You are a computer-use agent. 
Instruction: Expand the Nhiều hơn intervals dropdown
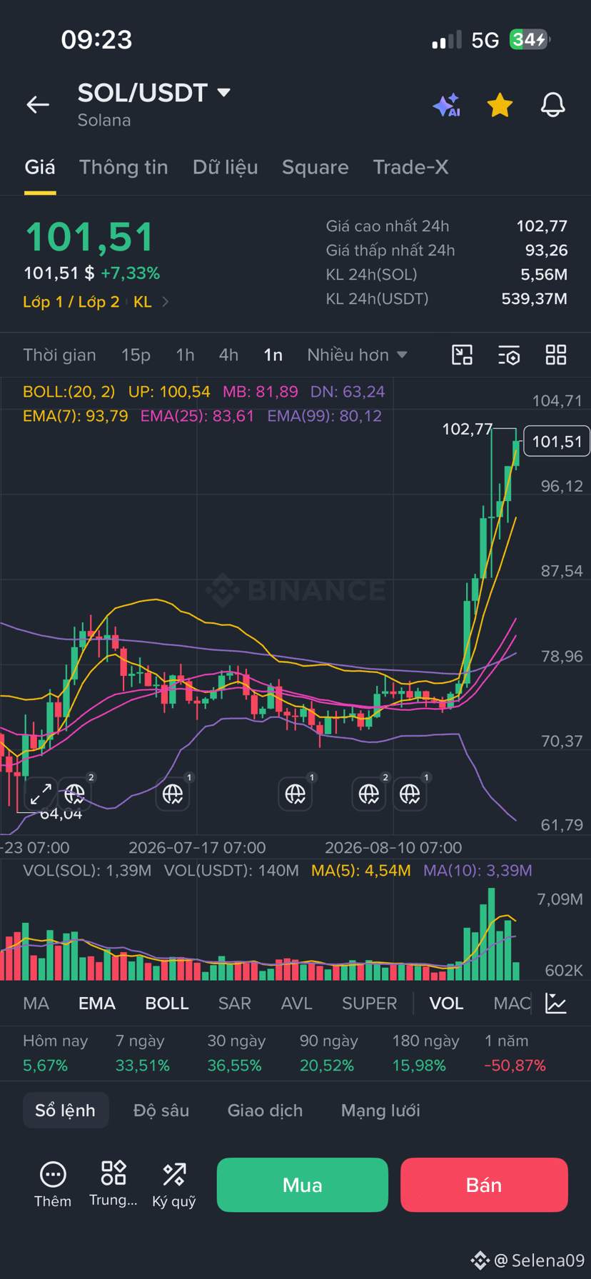click(x=357, y=355)
